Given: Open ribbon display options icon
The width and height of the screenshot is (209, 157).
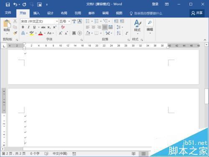Looking at the screenshot, I should tap(167, 4).
